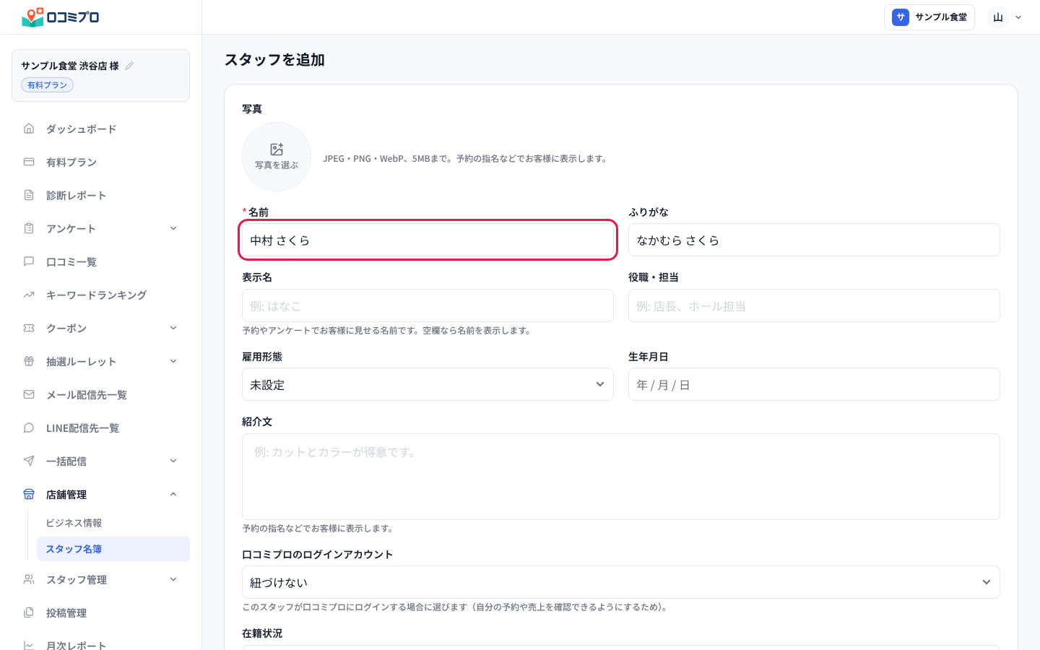
Task: Click the LINE配信先一覧 chat icon
Action: (x=29, y=428)
